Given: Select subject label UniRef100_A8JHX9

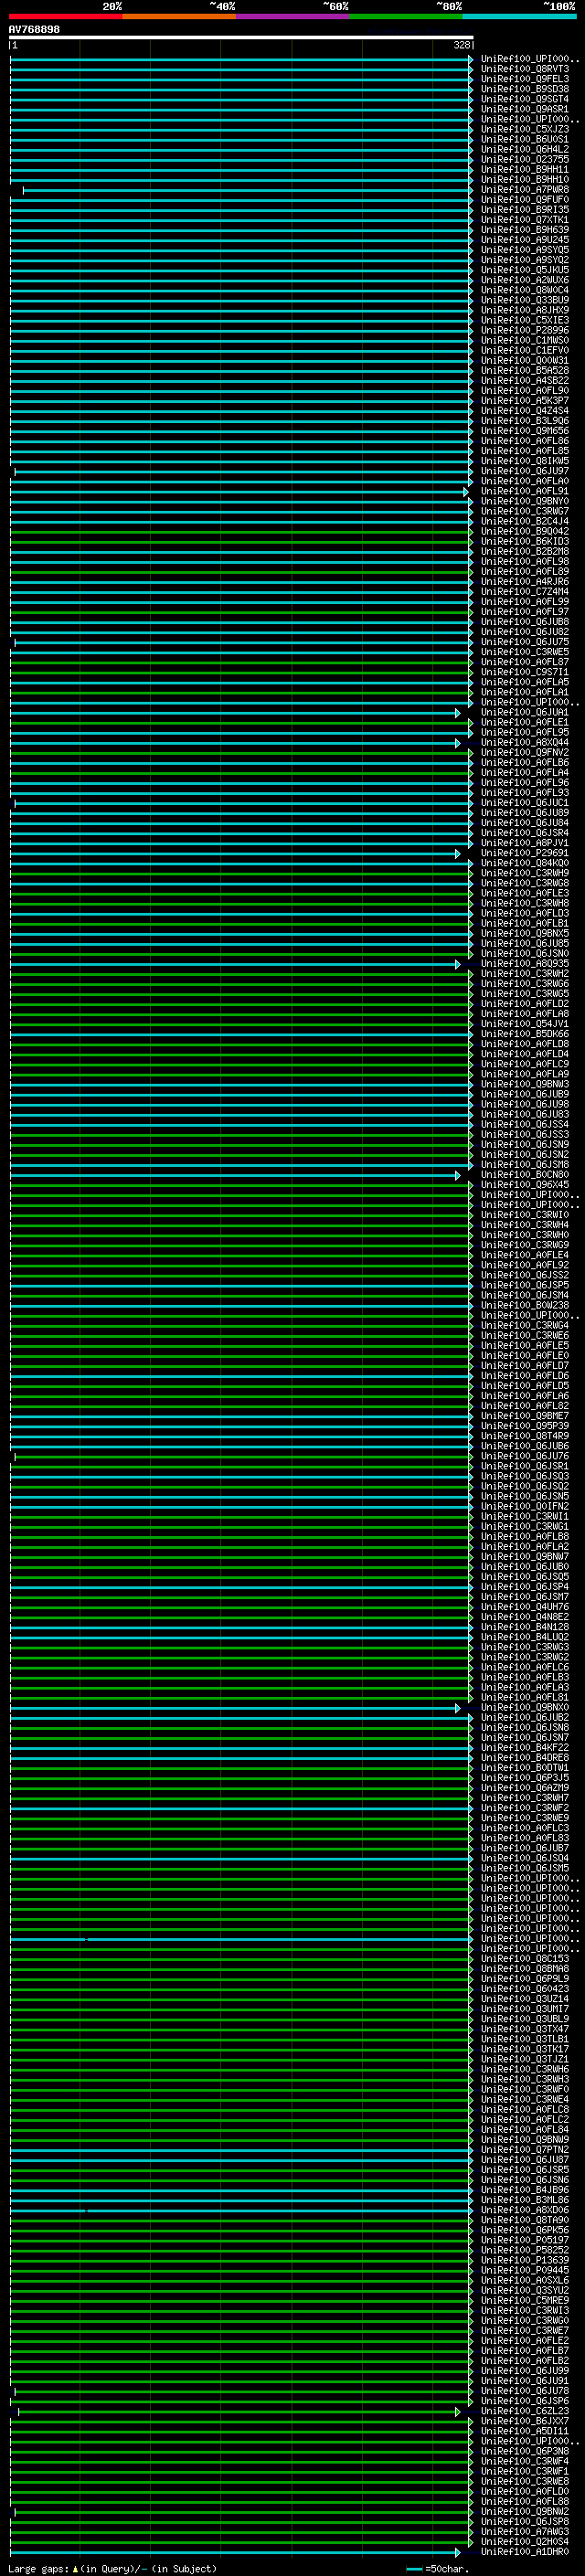Looking at the screenshot, I should click(x=525, y=310).
